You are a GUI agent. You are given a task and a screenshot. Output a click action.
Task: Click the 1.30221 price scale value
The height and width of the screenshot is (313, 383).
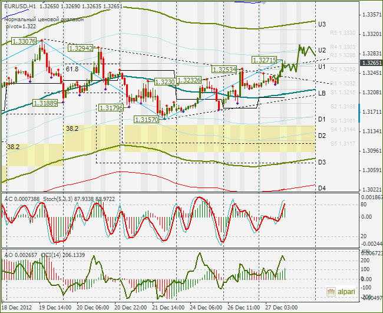pos(372,190)
